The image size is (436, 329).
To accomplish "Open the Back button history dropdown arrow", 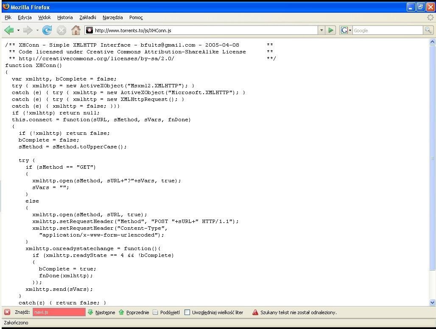I will click(x=18, y=30).
